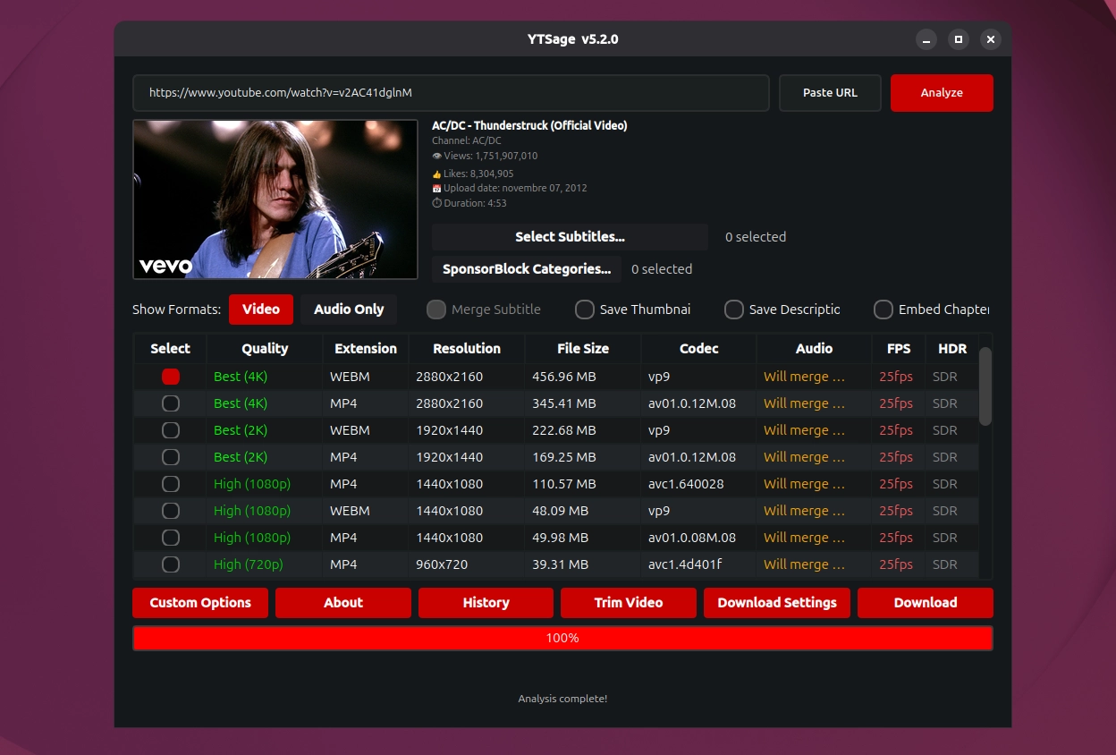
Task: Show Video formats
Action: pyautogui.click(x=261, y=310)
